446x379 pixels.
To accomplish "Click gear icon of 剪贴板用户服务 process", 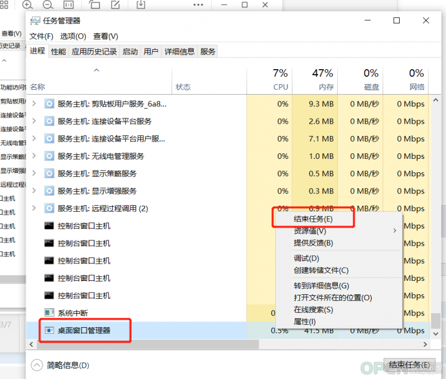I will coord(50,104).
